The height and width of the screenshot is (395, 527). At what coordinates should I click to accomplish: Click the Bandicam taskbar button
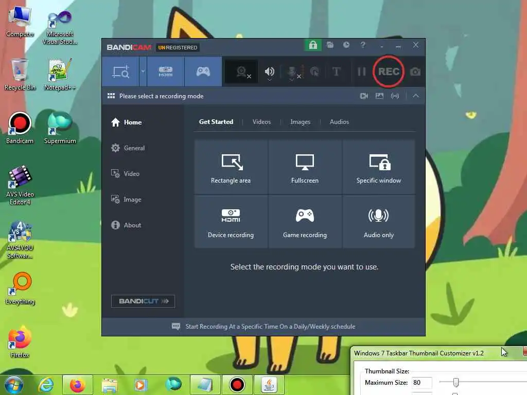tap(237, 385)
